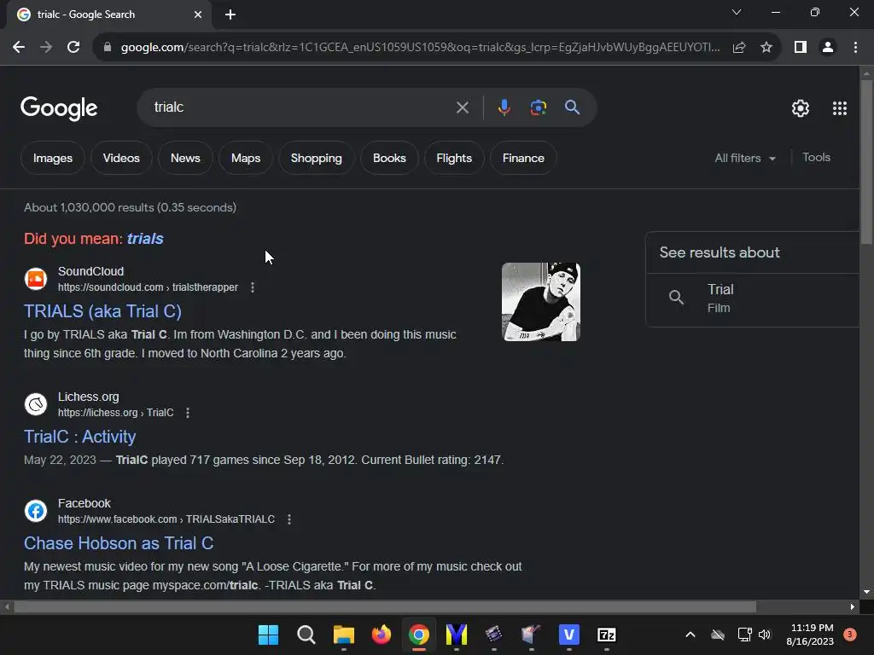Go to Google home via logo
Screen dimensions: 874x655
59,108
